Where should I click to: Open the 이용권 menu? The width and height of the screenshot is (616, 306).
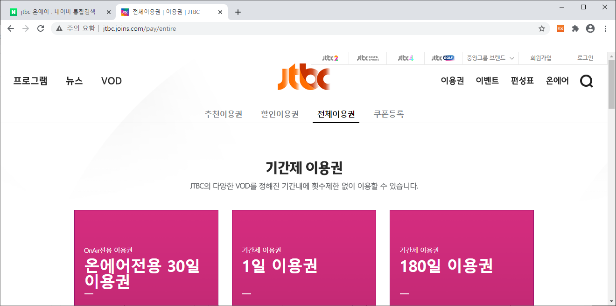click(x=452, y=81)
